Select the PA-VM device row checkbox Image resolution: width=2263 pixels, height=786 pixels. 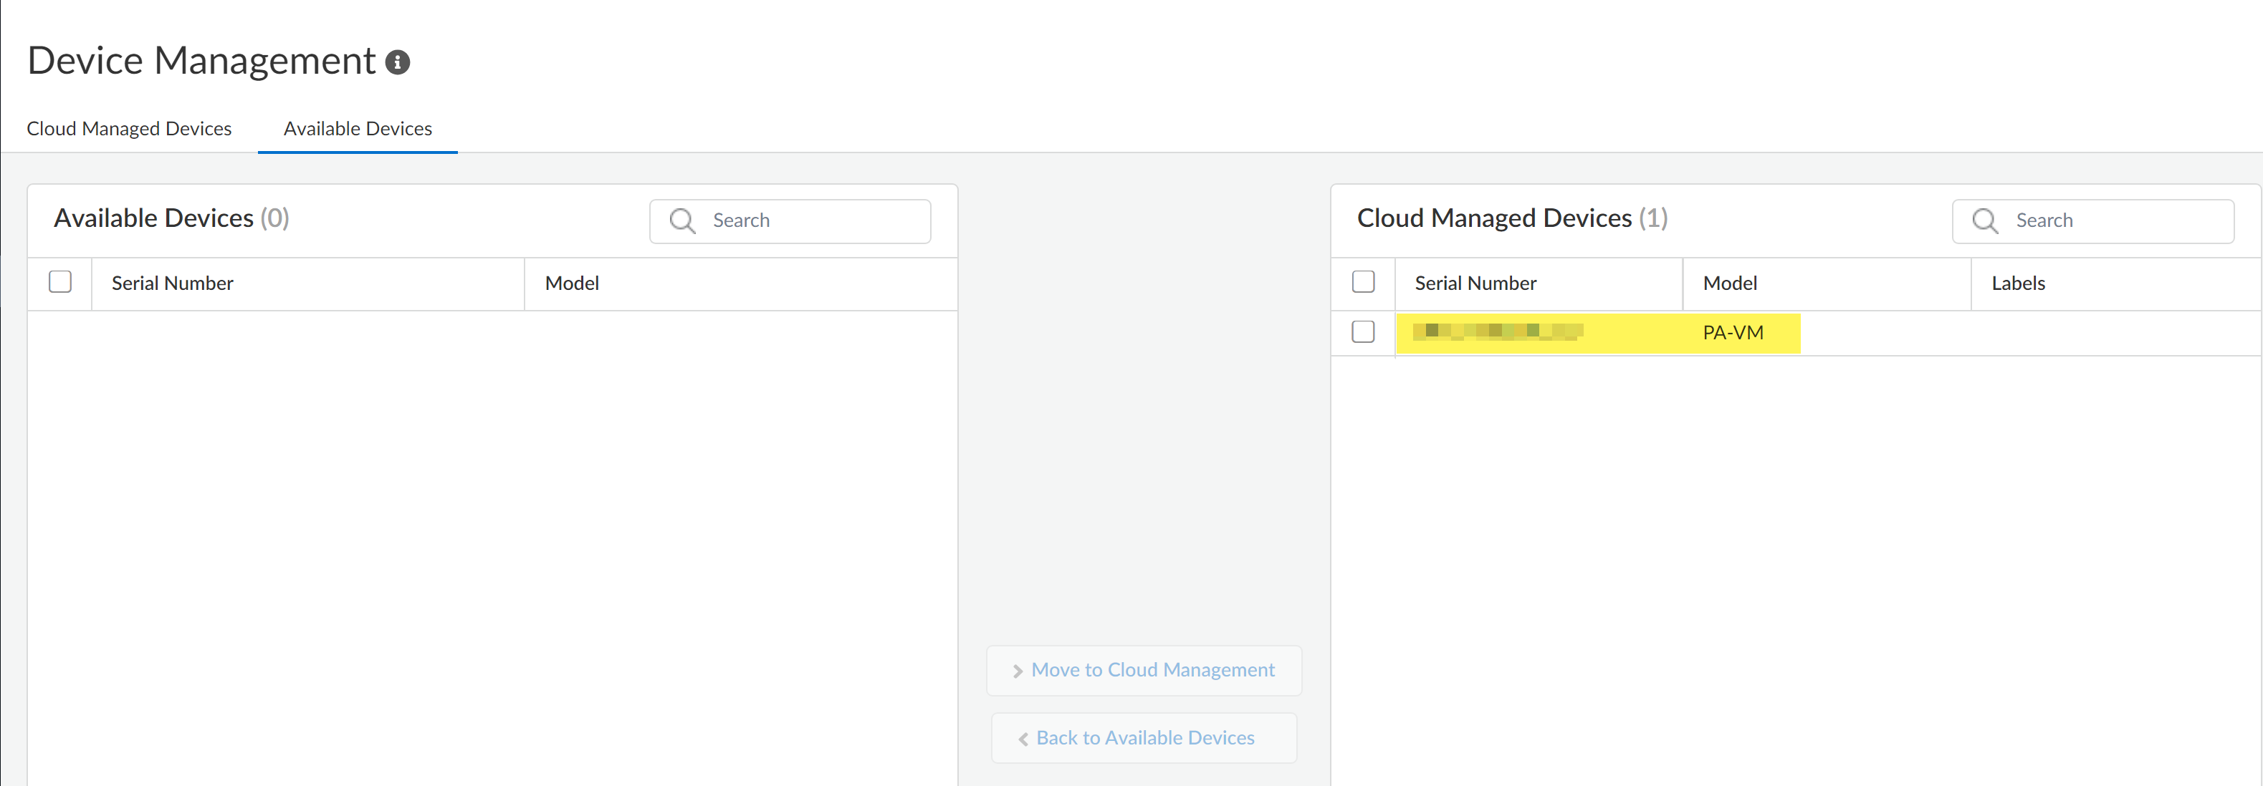1362,332
